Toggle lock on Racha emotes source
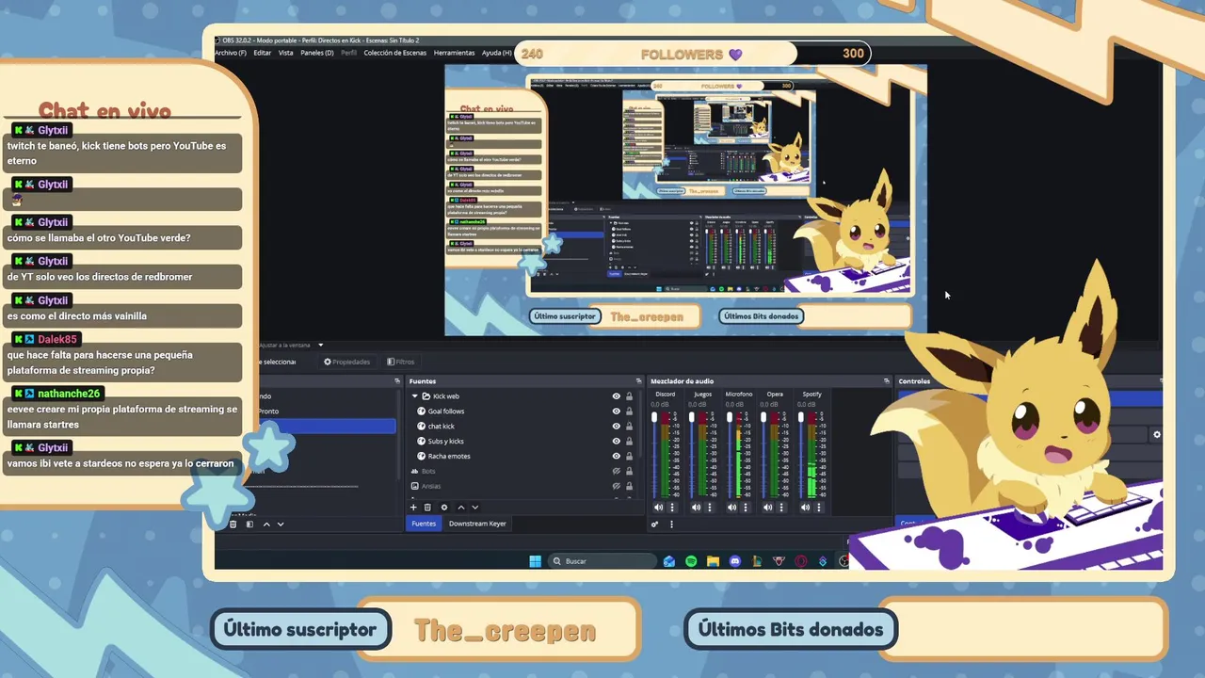This screenshot has height=678, width=1205. pos(629,456)
